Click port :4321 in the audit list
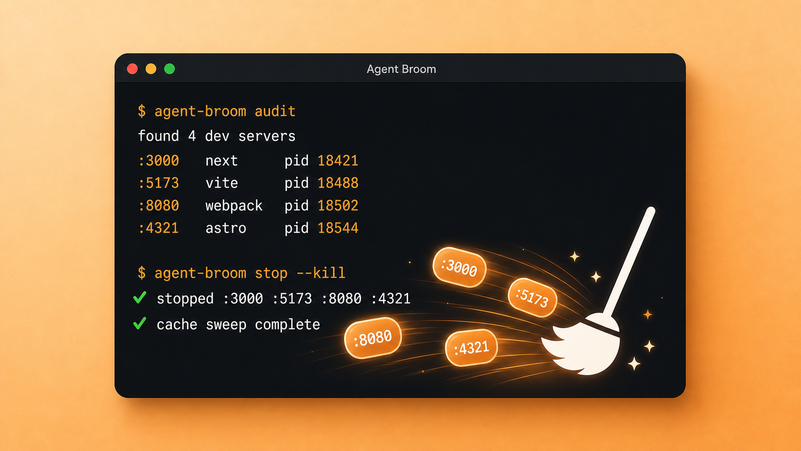The image size is (801, 451). click(159, 228)
